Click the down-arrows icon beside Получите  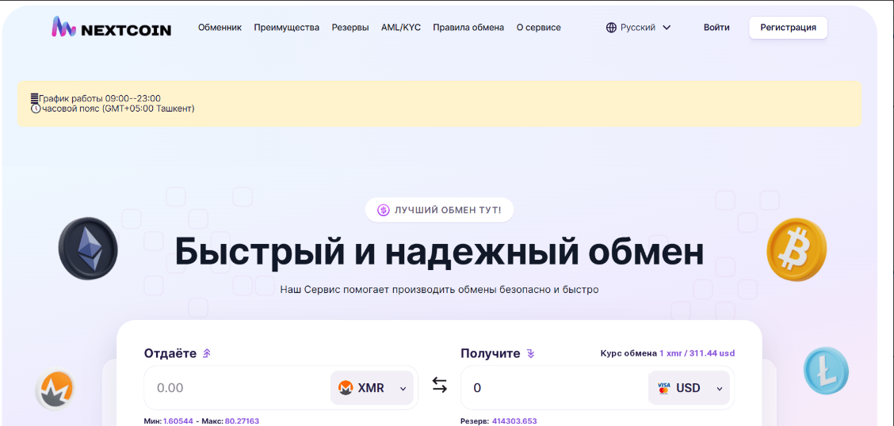[x=530, y=354]
